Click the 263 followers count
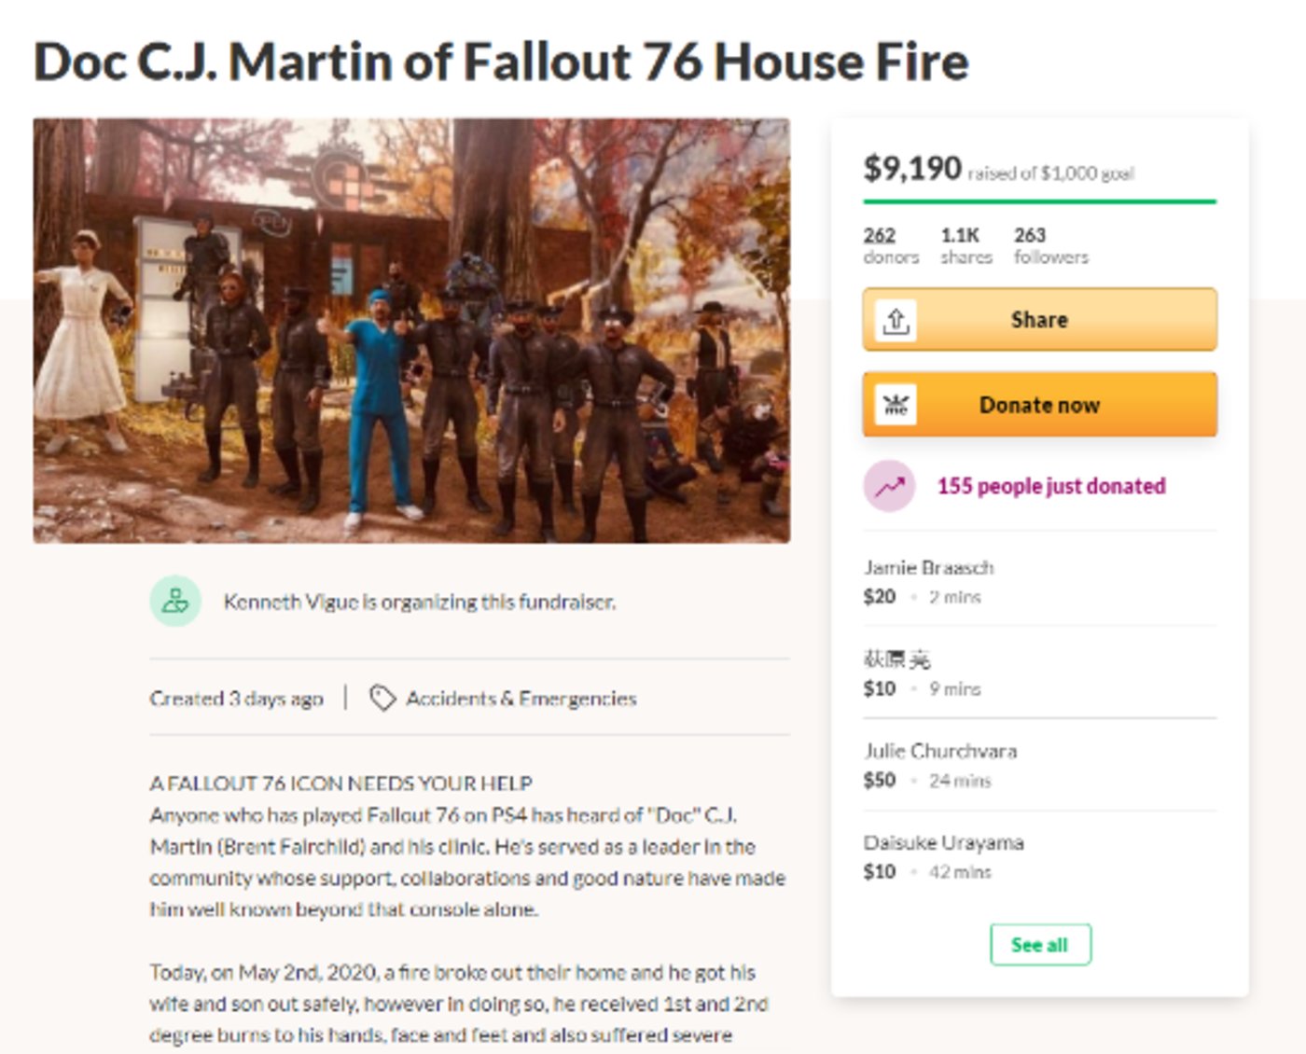The image size is (1306, 1054). (1051, 245)
